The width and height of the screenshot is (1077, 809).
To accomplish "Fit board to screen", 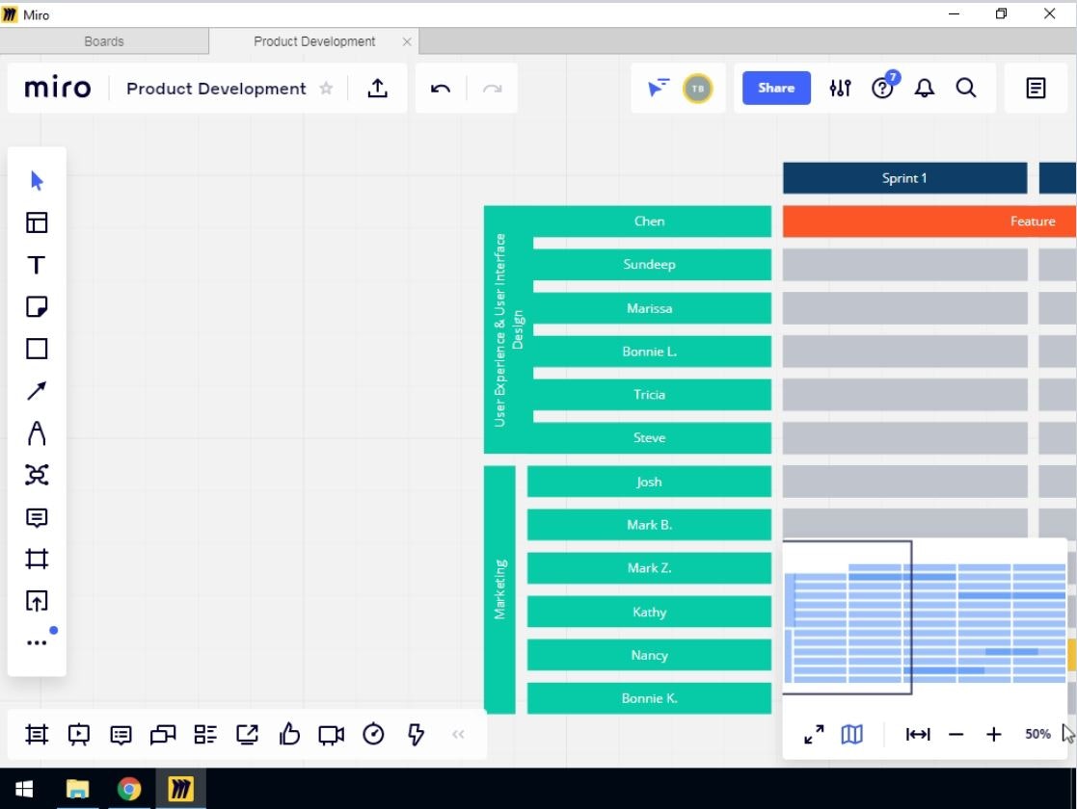I will (918, 734).
